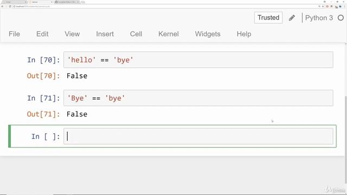The height and width of the screenshot is (195, 347).
Task: Click the notebook vertical scrollbar
Action: (346, 139)
